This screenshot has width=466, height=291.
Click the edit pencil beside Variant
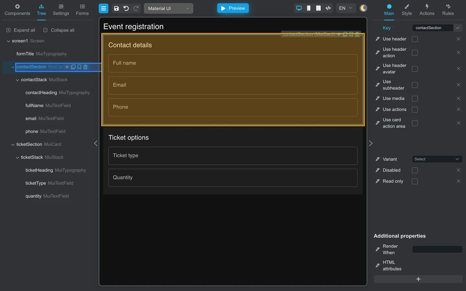coord(378,159)
